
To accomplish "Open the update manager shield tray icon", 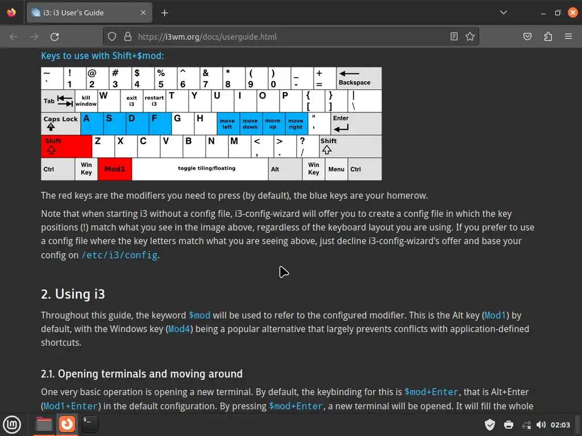I will tap(490, 425).
